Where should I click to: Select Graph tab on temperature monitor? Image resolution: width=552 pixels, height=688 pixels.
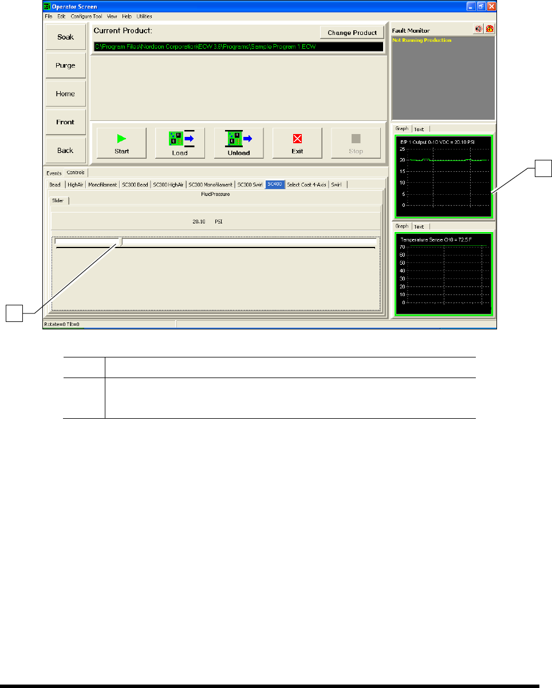tap(402, 226)
